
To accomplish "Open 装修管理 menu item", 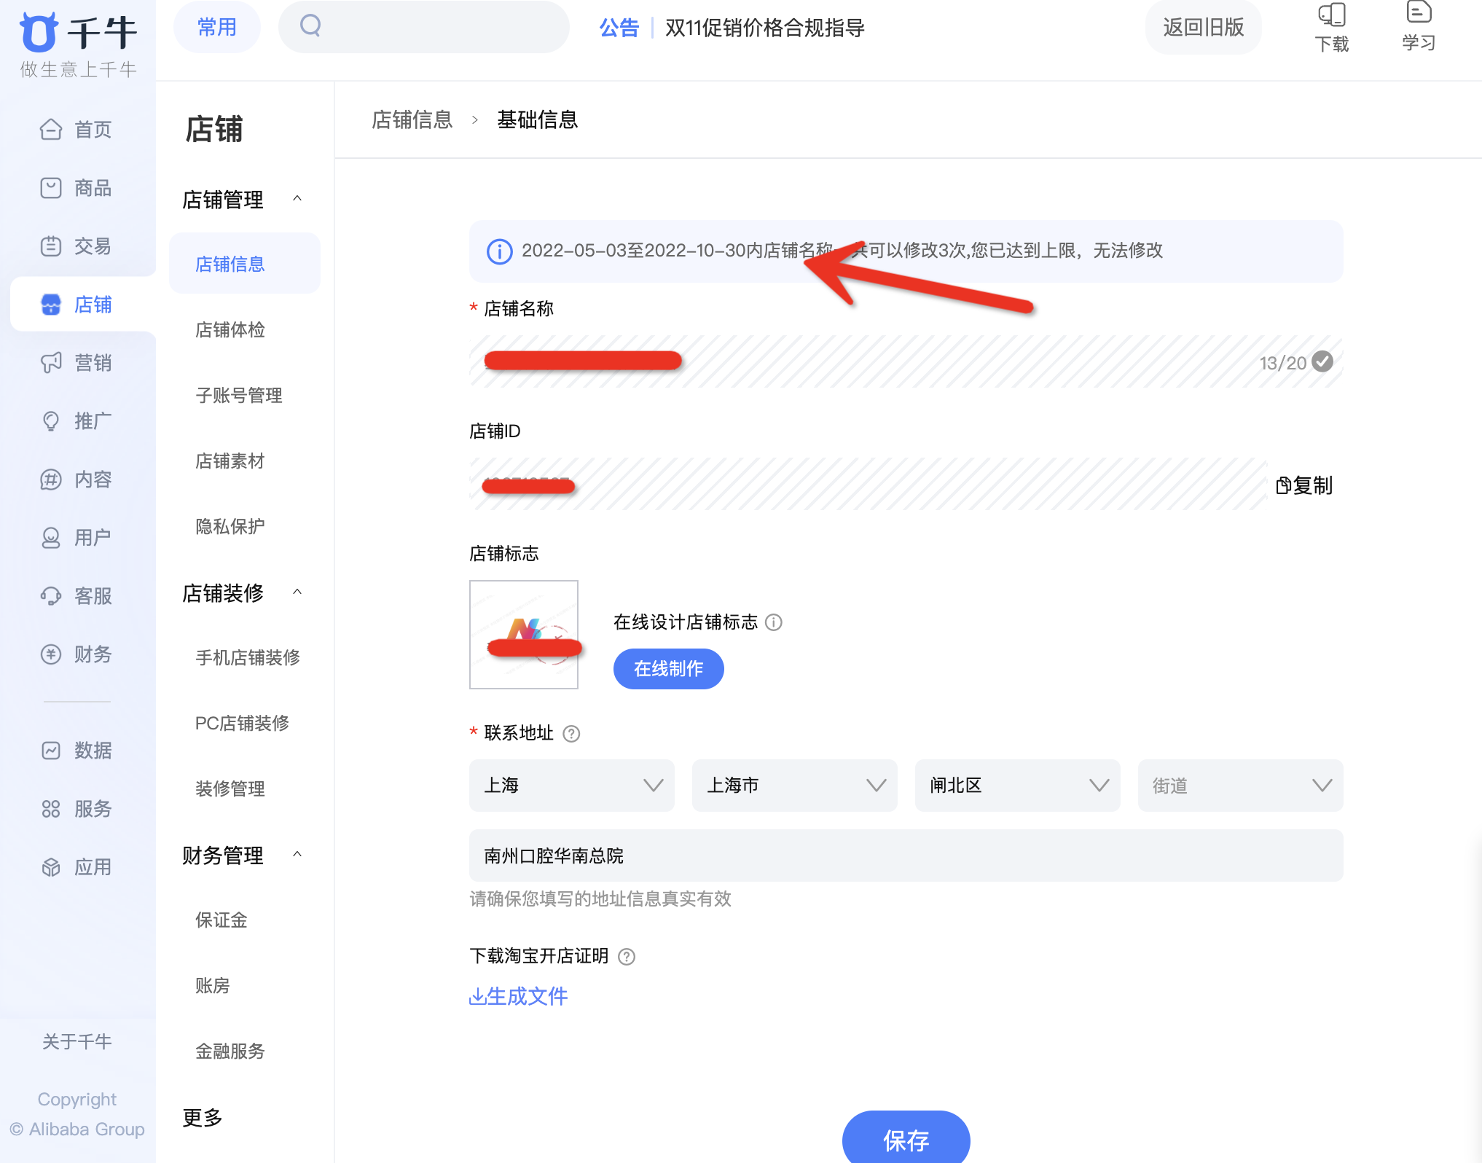I will click(x=230, y=788).
